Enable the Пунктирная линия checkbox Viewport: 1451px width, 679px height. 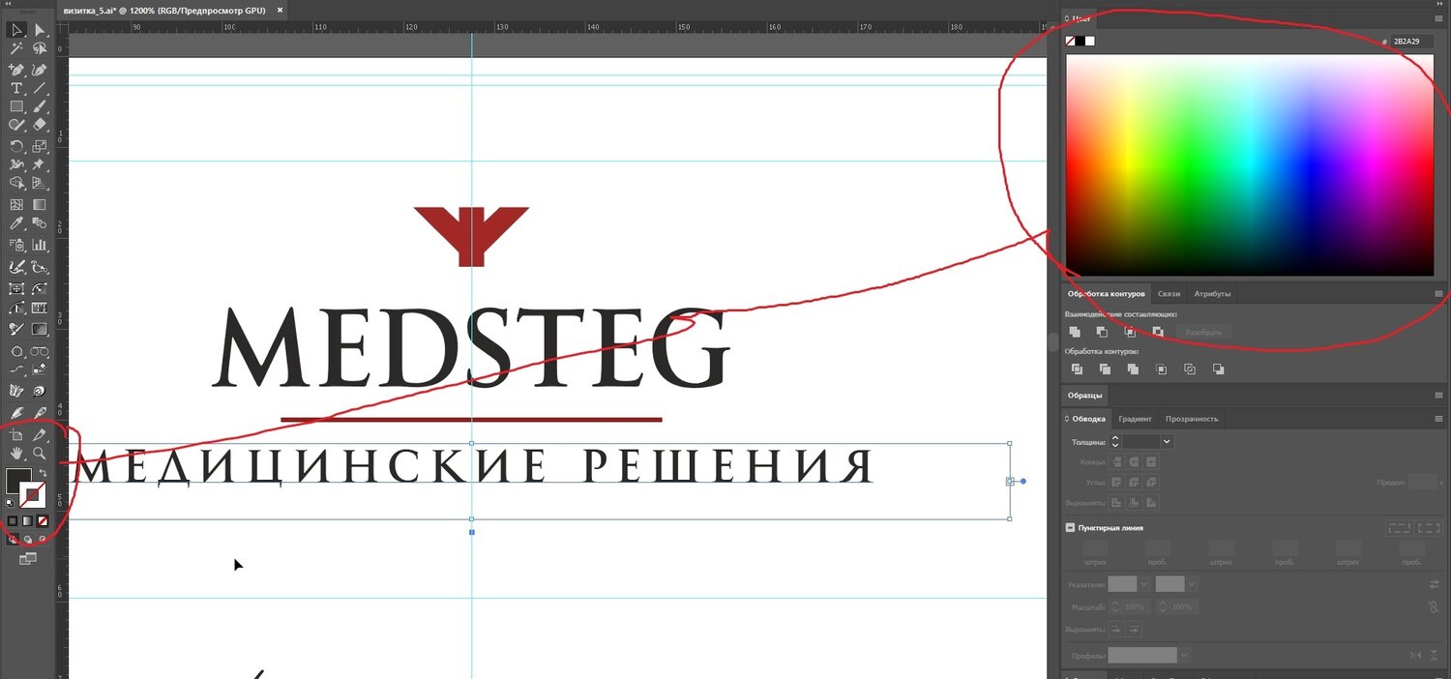(x=1070, y=528)
